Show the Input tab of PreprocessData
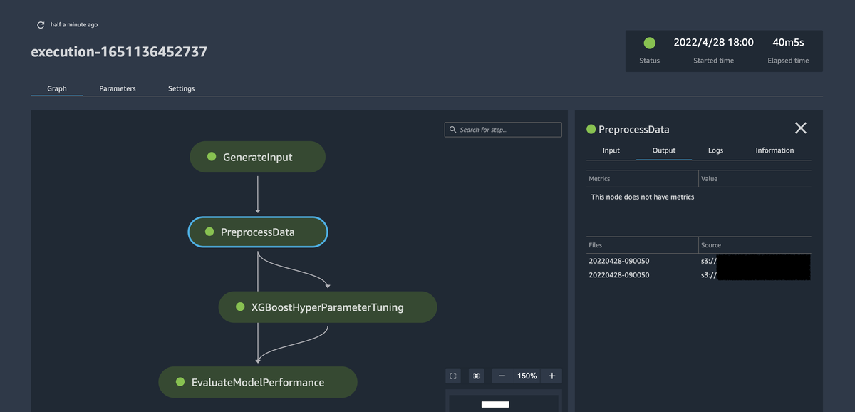This screenshot has height=412, width=855. (x=611, y=150)
